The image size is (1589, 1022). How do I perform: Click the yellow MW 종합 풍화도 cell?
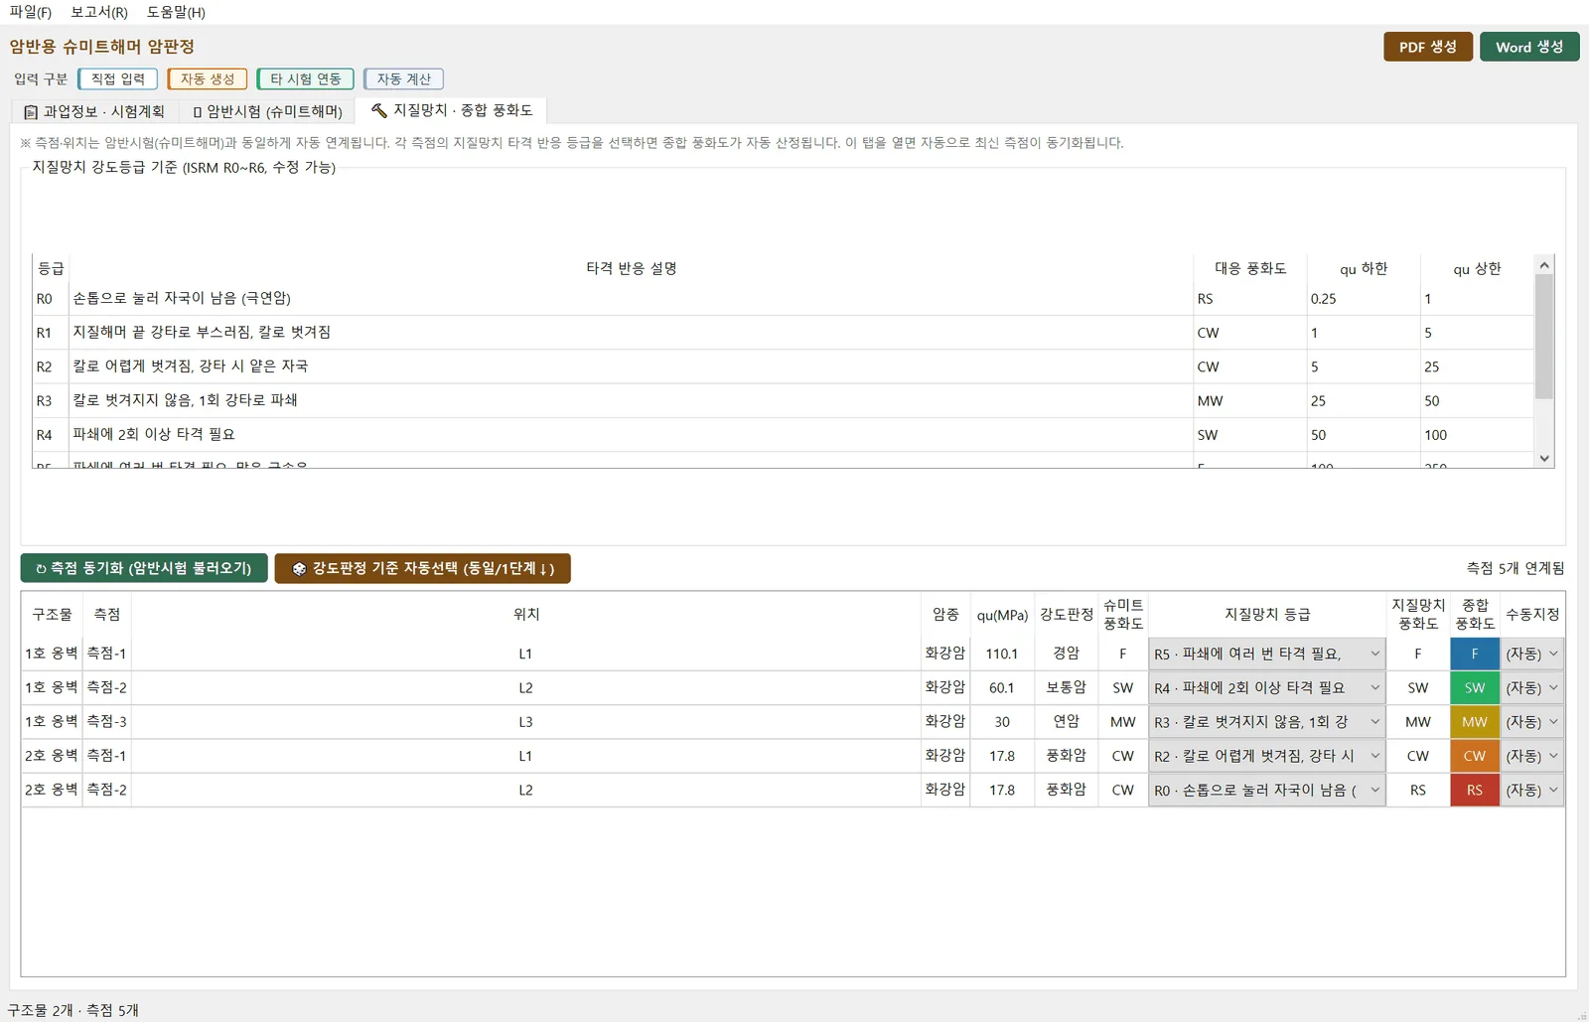(1475, 722)
